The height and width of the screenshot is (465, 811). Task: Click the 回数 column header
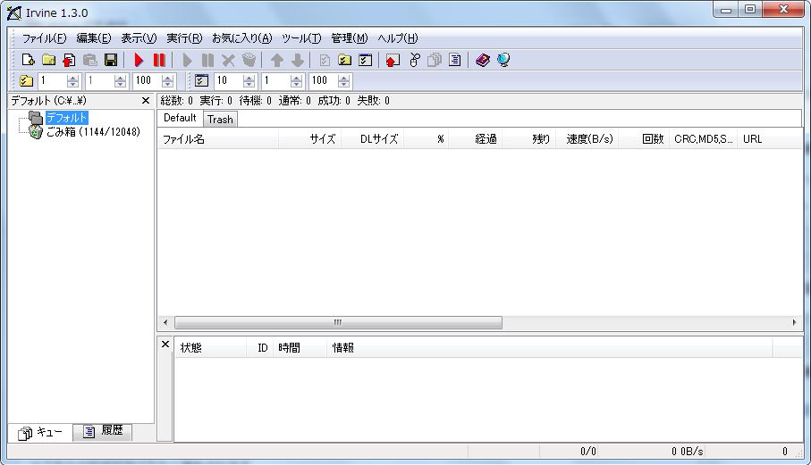[x=644, y=139]
